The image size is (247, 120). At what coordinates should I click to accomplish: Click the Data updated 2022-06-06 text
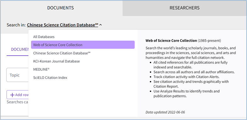(165, 112)
